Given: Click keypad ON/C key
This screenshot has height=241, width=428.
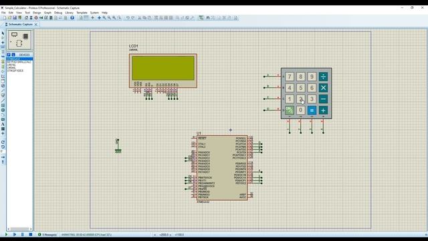Looking at the screenshot, I should [290, 110].
